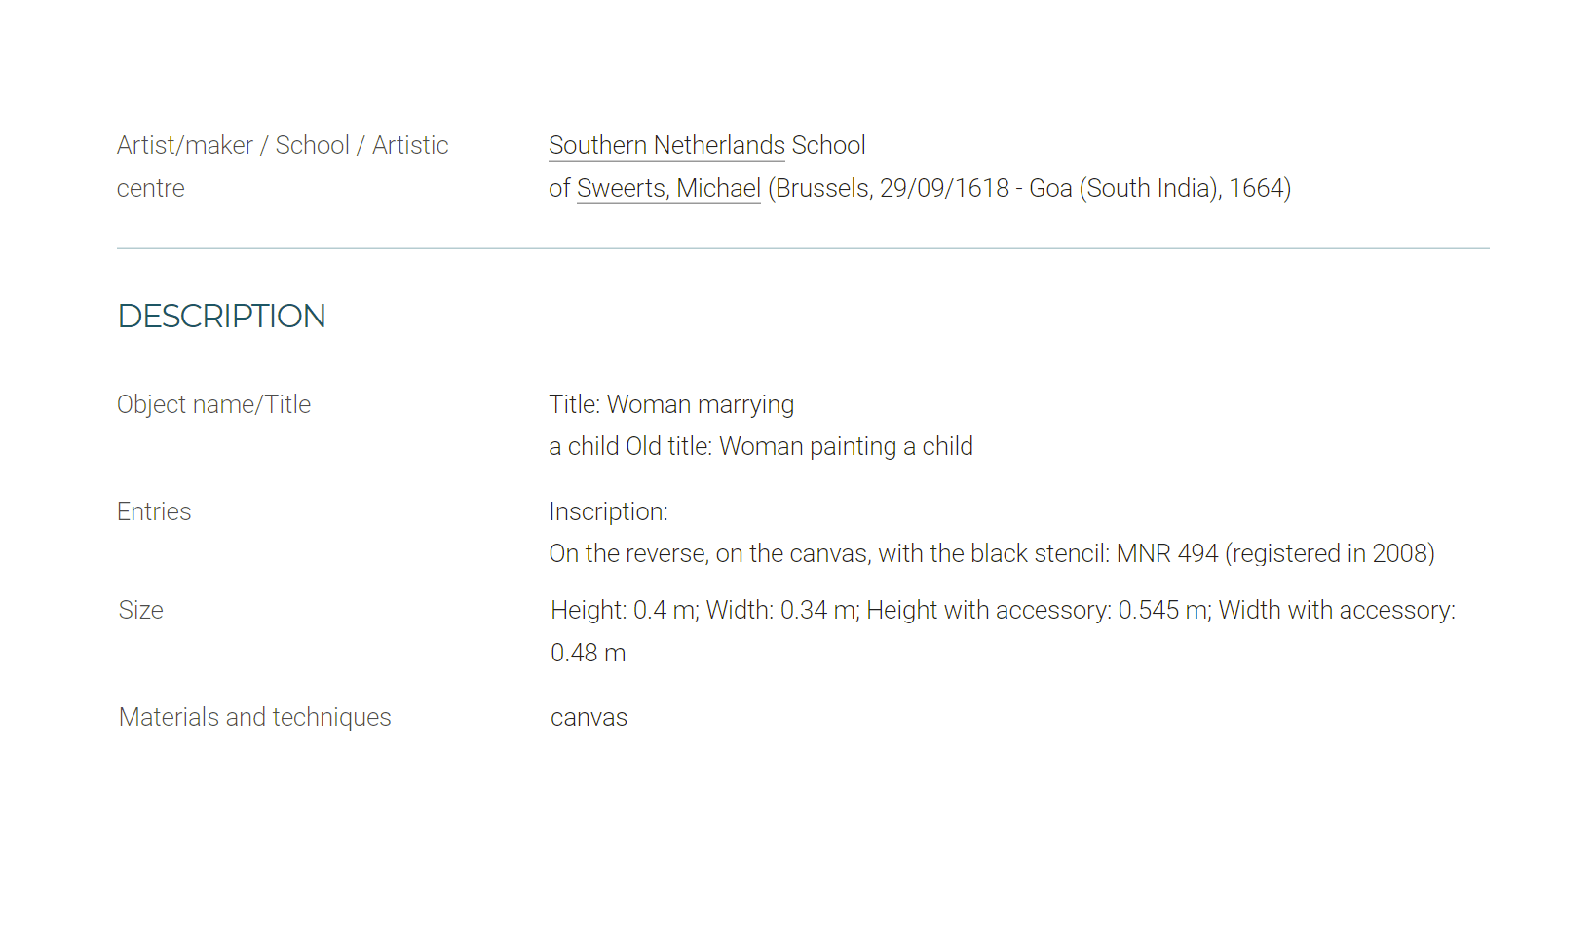Click the word centre under Artist/maker
The width and height of the screenshot is (1595, 942).
150,189
